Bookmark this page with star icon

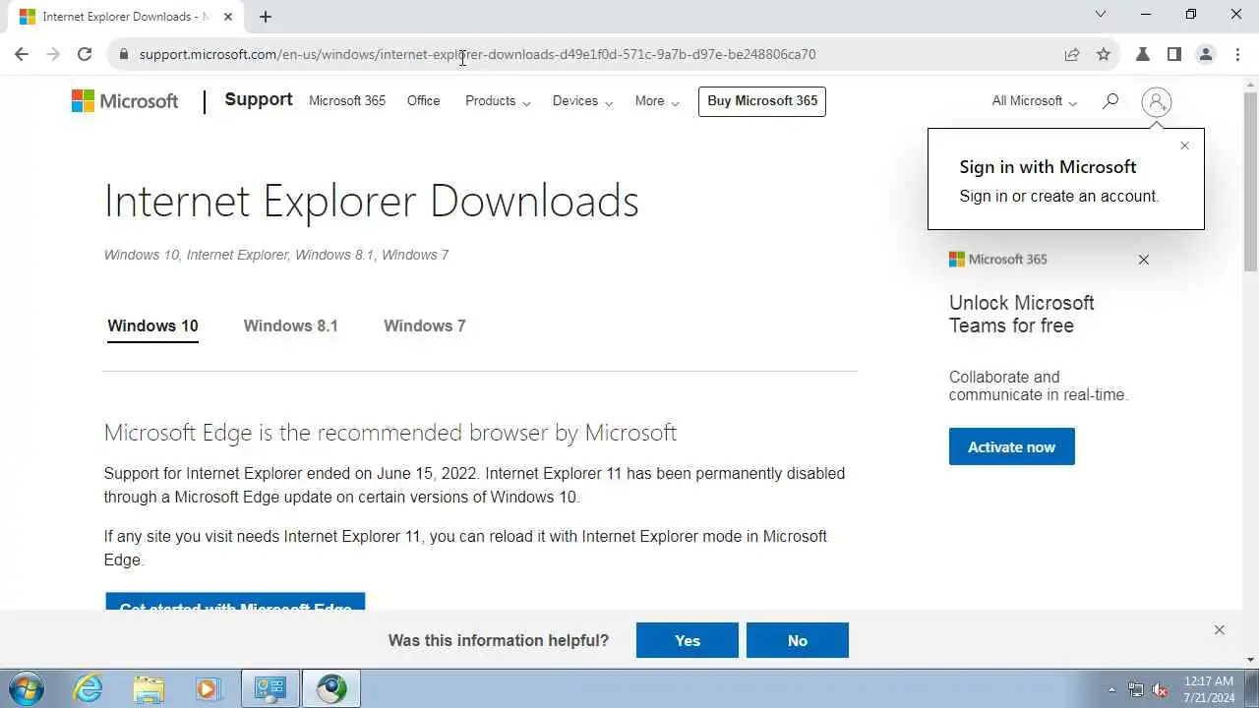pyautogui.click(x=1104, y=54)
